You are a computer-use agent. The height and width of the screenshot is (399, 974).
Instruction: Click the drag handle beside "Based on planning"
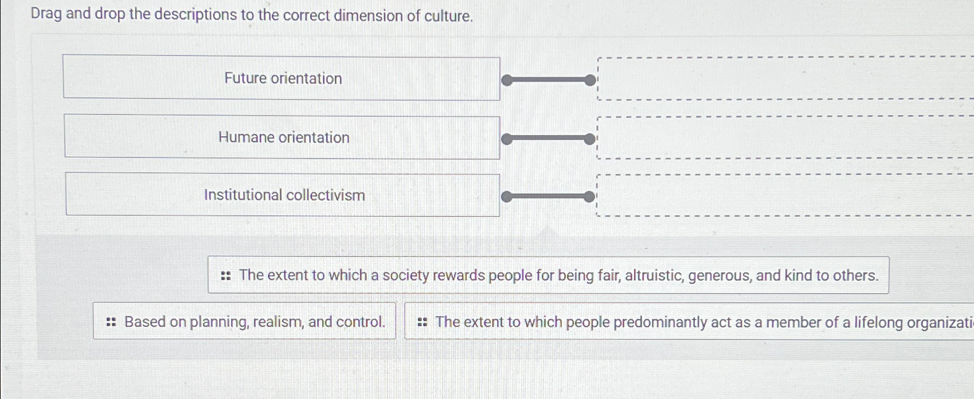click(x=111, y=322)
